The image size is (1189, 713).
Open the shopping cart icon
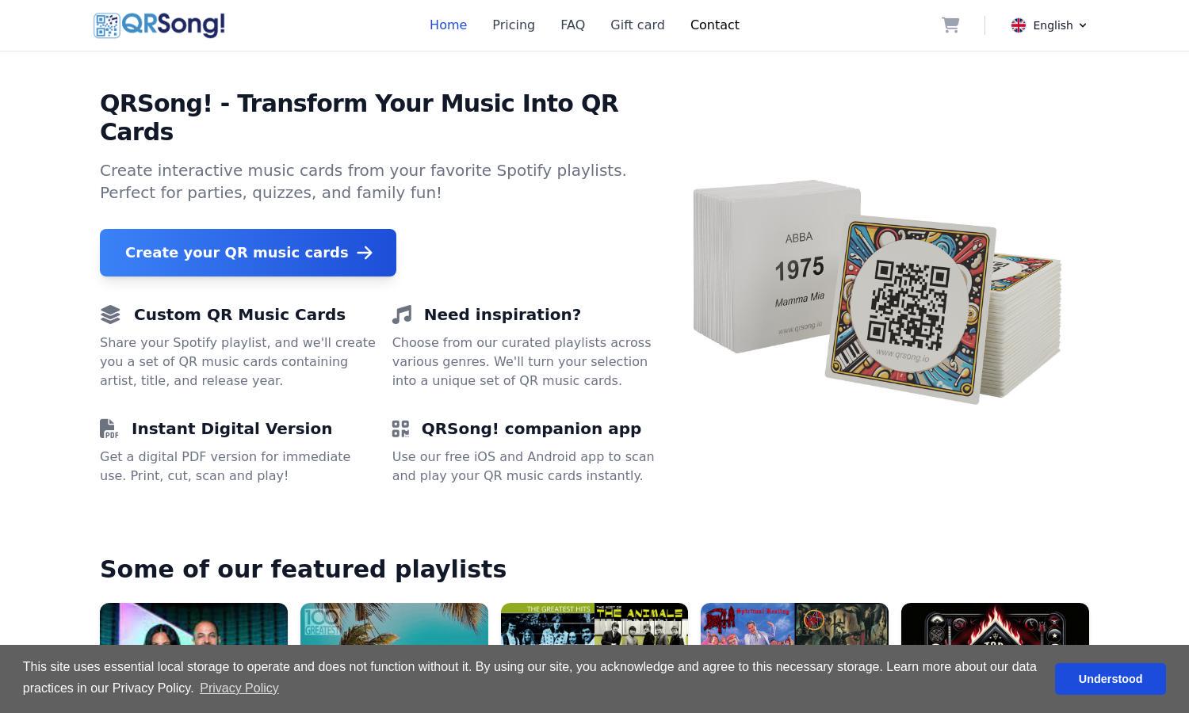[950, 25]
